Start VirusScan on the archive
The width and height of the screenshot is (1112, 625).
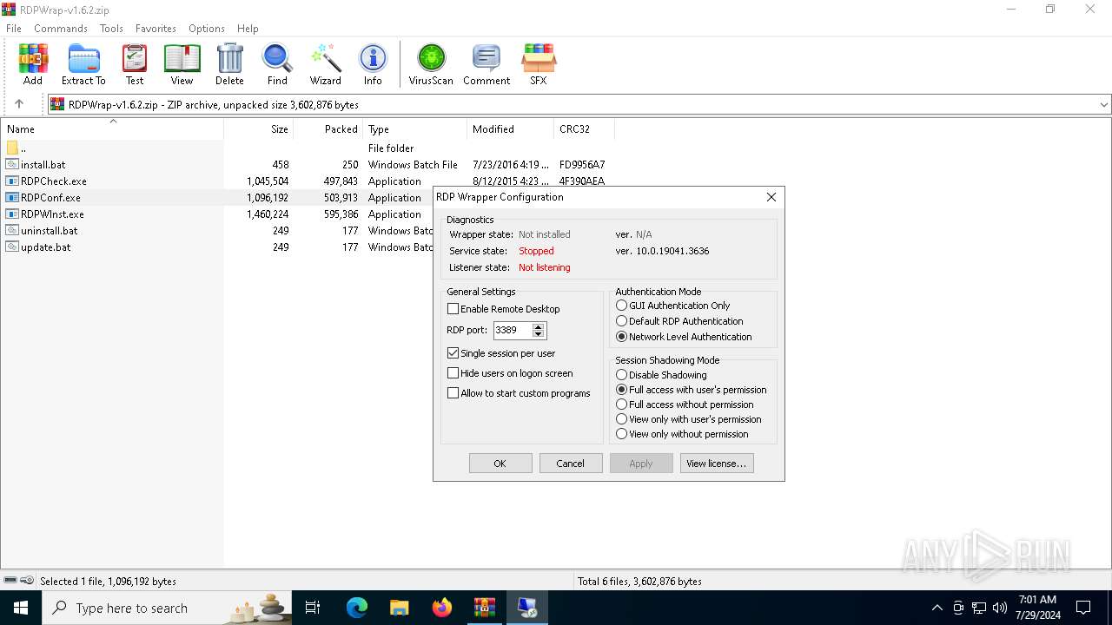(x=431, y=65)
